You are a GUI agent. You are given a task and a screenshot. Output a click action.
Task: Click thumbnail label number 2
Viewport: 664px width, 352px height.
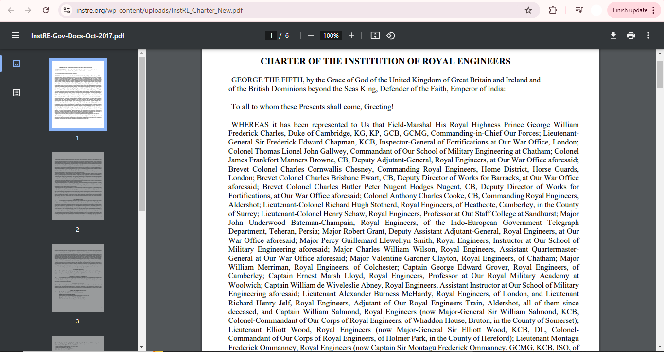click(77, 229)
